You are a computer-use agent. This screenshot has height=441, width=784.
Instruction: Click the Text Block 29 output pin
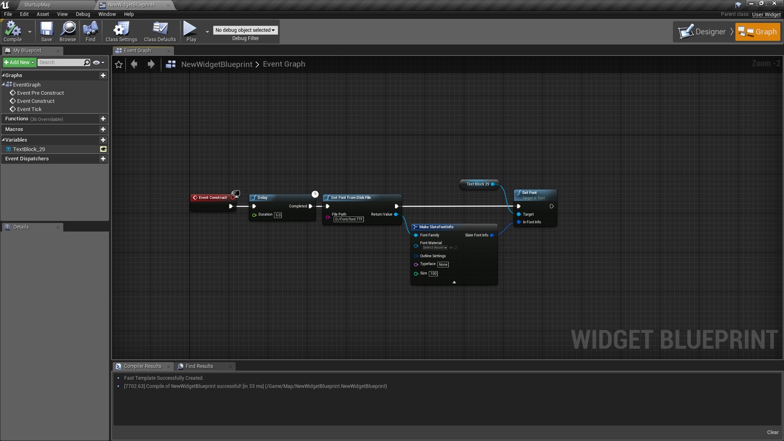pyautogui.click(x=492, y=184)
